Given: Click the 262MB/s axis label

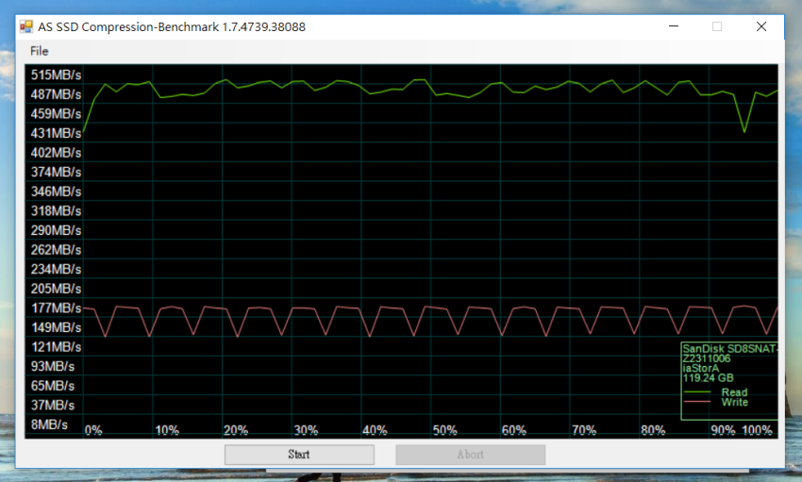Looking at the screenshot, I should pos(56,250).
